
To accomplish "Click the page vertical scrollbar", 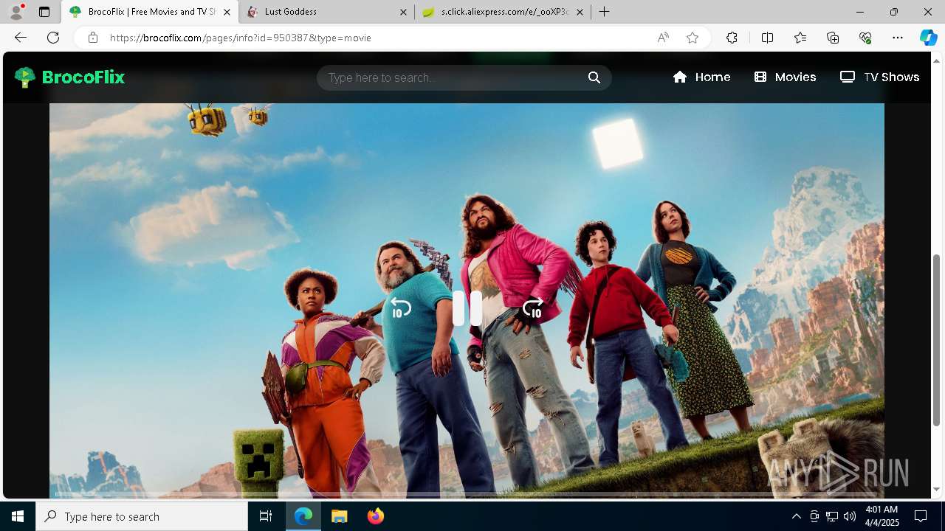I will click(937, 339).
